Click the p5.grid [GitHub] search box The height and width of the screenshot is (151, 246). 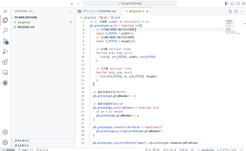(130, 4)
